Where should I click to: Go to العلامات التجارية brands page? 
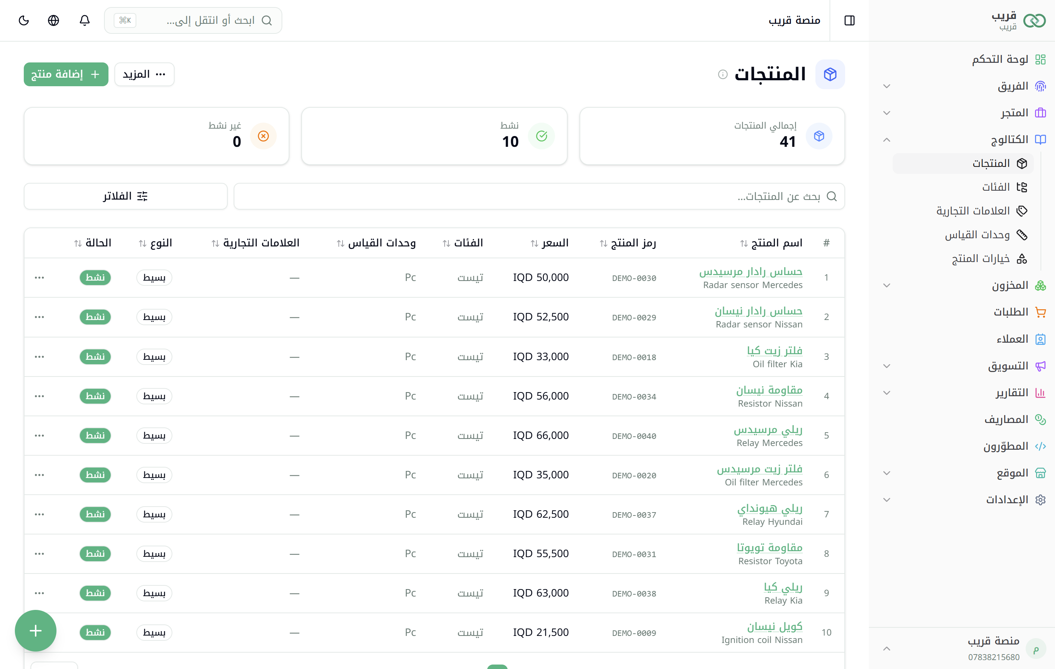(x=963, y=211)
